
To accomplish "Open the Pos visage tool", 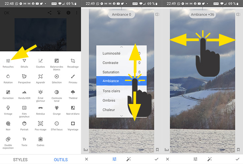I will point(40,126).
